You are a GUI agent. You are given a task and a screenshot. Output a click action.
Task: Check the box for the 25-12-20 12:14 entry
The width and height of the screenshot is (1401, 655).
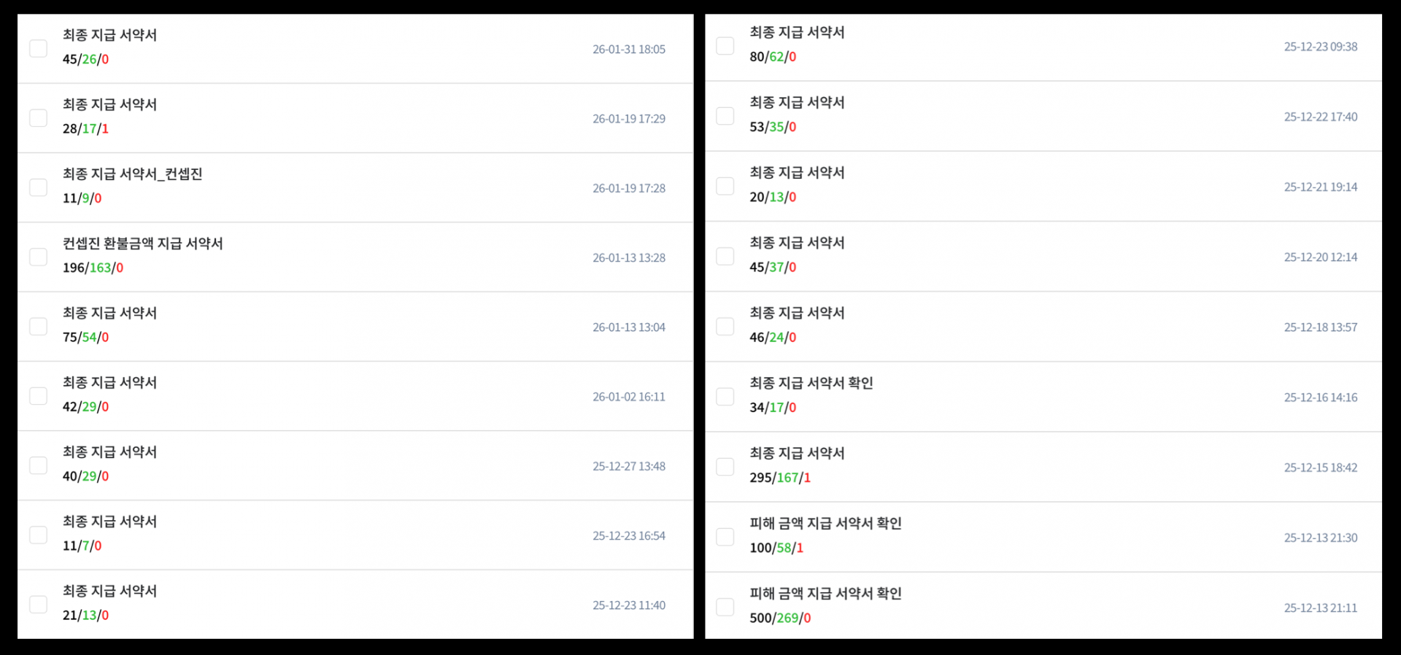(x=725, y=257)
